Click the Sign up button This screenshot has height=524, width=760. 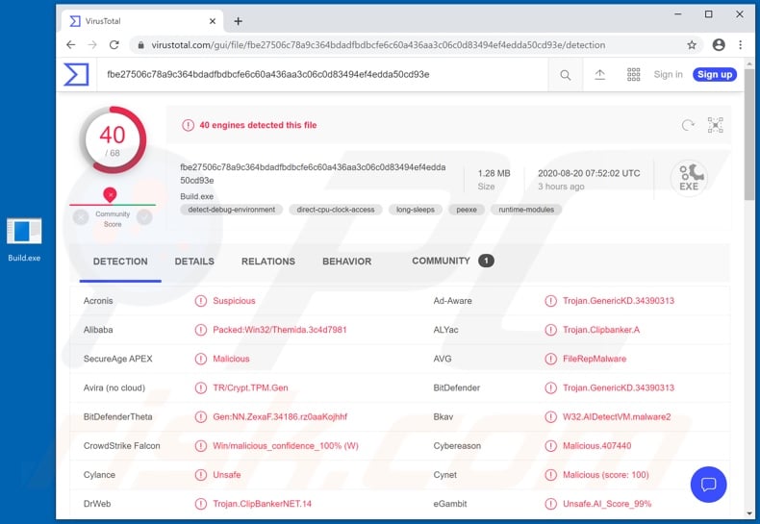(x=715, y=75)
